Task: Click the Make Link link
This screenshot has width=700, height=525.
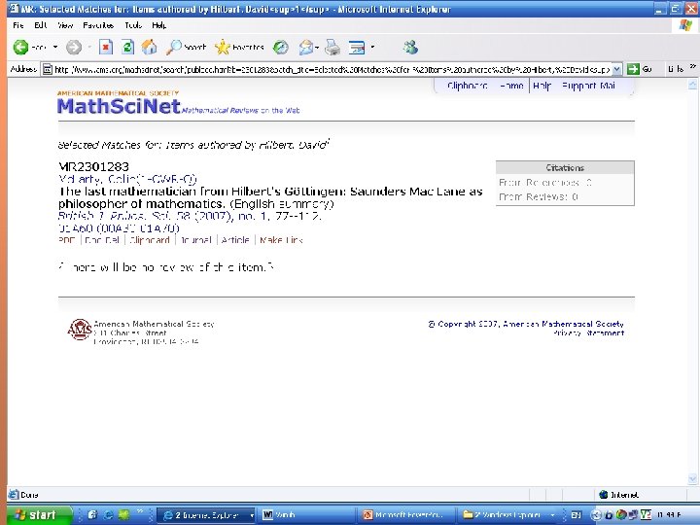Action: 281,240
